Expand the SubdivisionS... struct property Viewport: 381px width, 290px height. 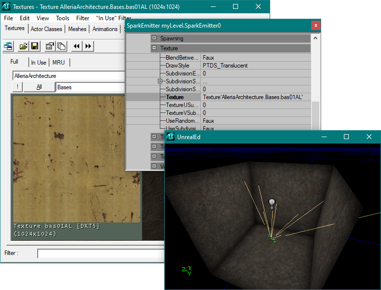coord(160,81)
